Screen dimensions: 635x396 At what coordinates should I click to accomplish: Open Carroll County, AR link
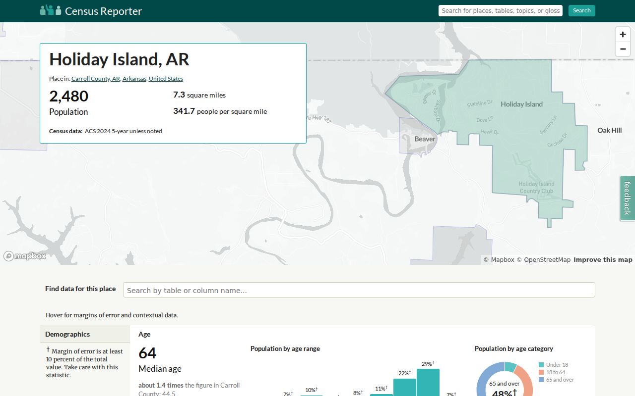[96, 79]
